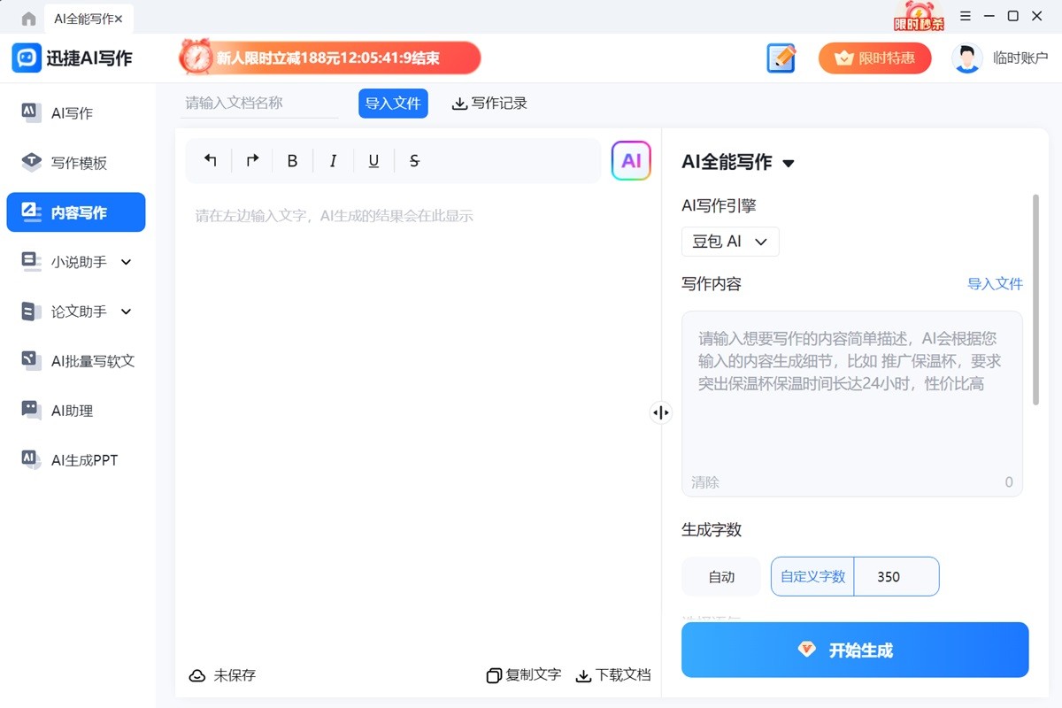Image resolution: width=1062 pixels, height=708 pixels.
Task: Toggle italic formatting
Action: [x=333, y=160]
